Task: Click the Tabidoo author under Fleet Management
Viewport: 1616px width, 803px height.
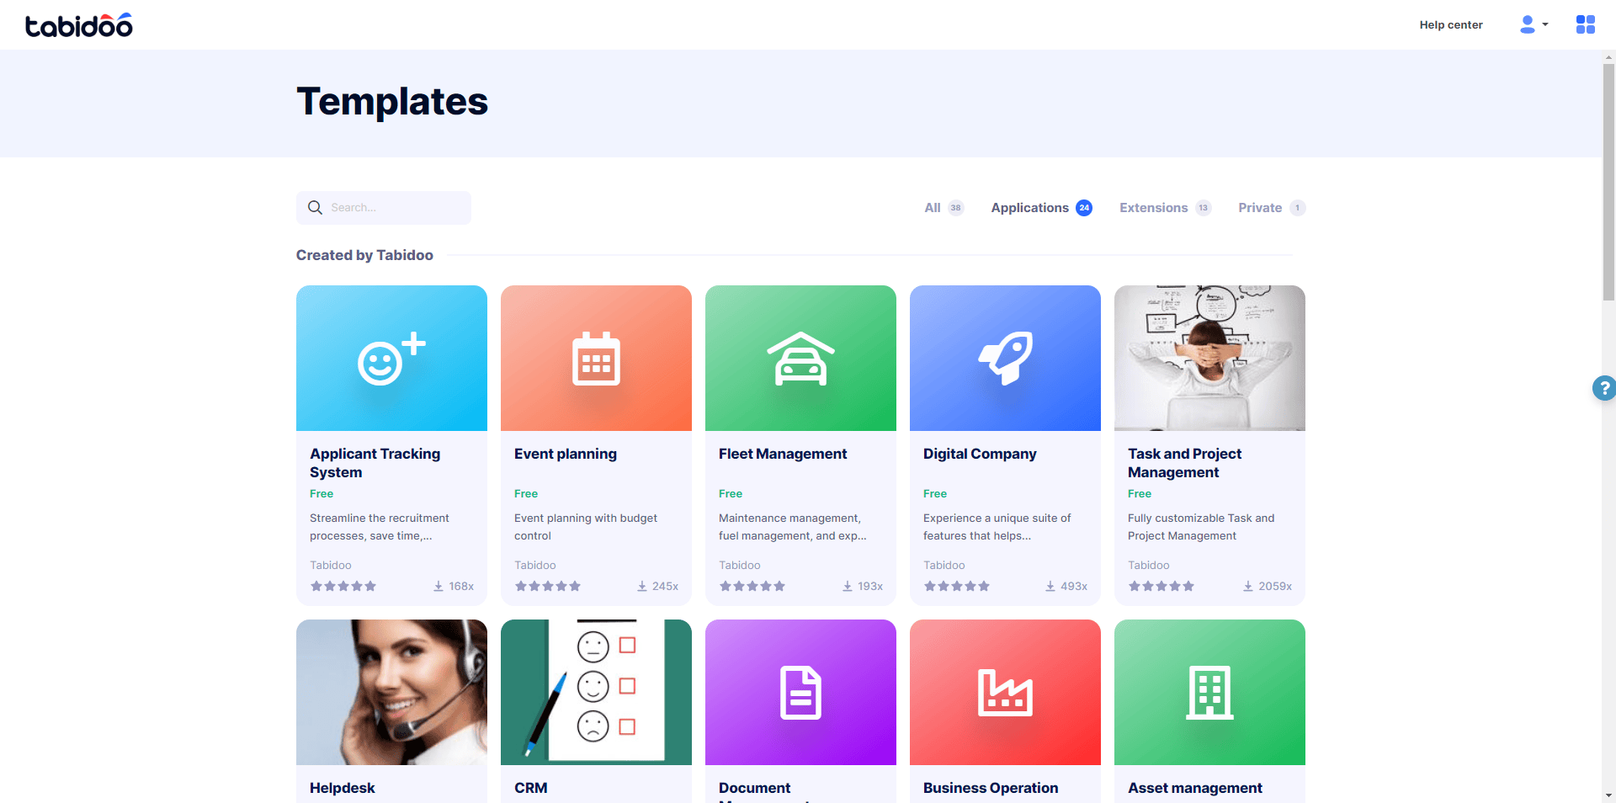Action: [x=740, y=565]
